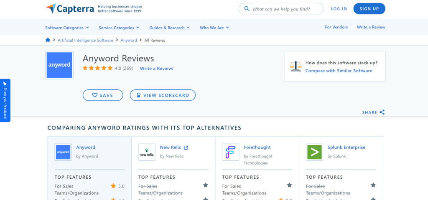Open the For Vendors page

point(336,27)
